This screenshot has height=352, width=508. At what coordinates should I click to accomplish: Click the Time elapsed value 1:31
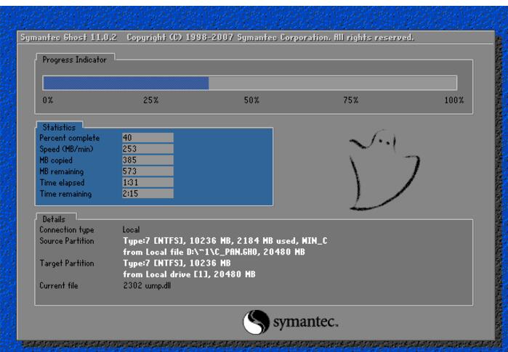click(148, 182)
